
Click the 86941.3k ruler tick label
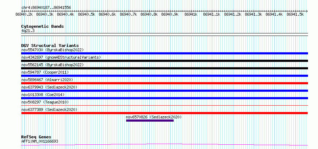coord(254,14)
